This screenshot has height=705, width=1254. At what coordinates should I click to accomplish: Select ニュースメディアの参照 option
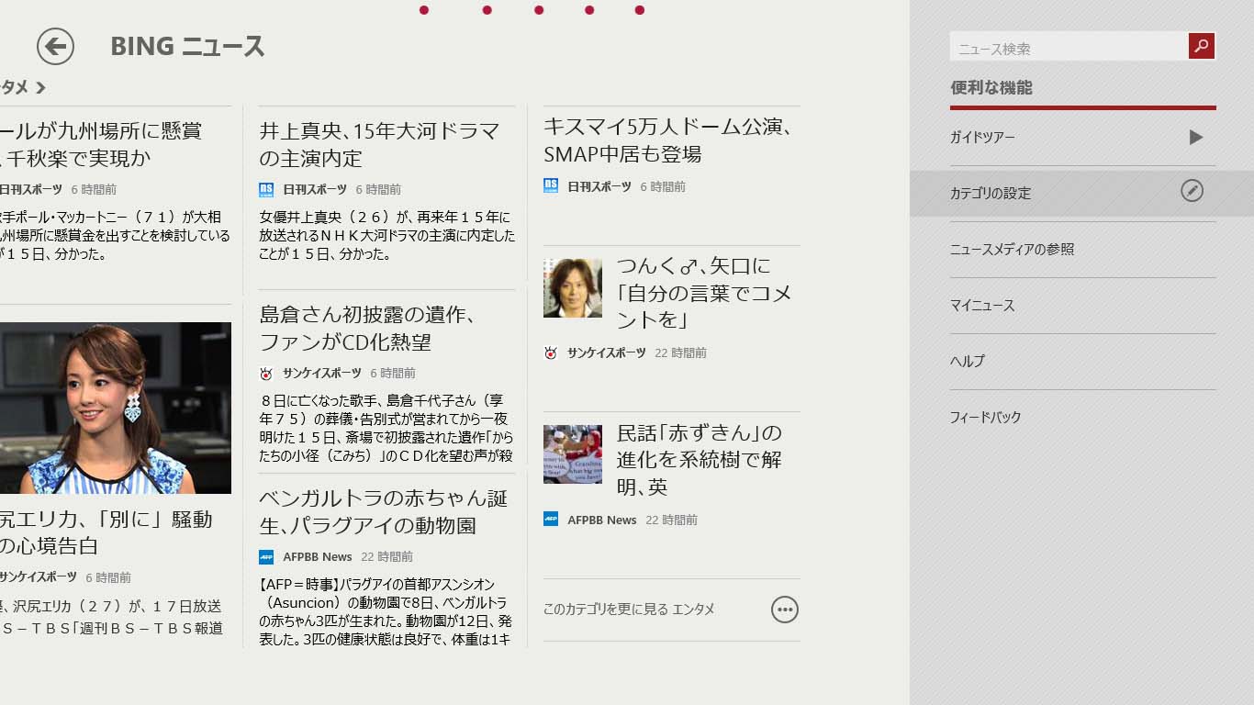coord(1082,249)
